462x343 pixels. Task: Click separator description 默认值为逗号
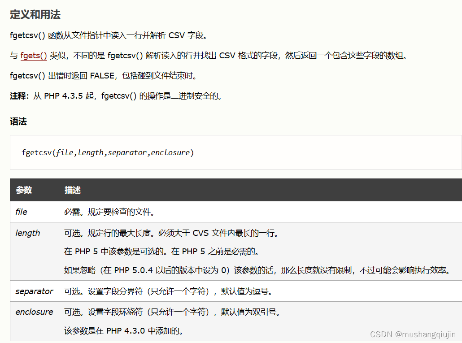click(x=168, y=291)
